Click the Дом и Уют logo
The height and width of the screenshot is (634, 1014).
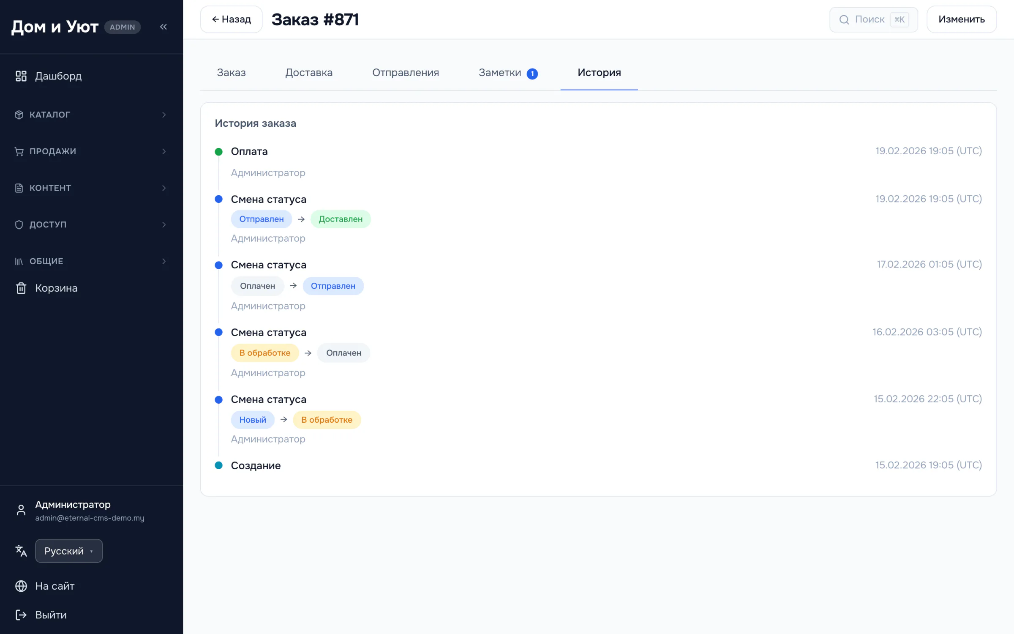pyautogui.click(x=55, y=27)
